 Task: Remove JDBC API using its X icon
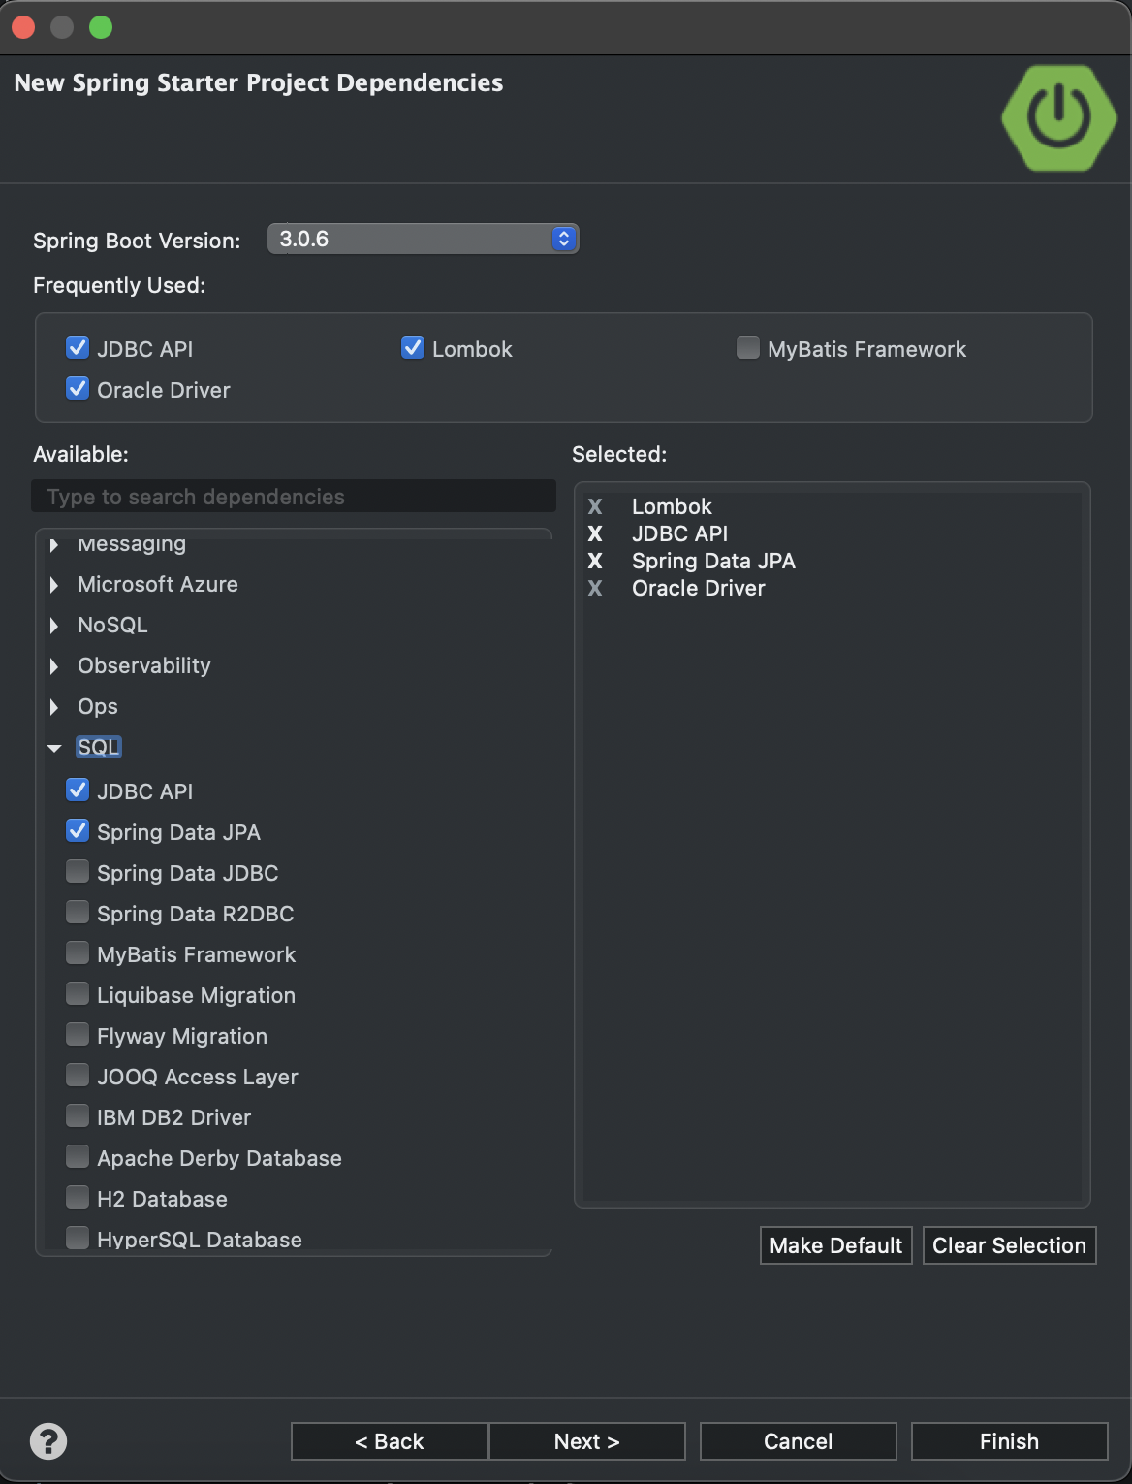[595, 533]
